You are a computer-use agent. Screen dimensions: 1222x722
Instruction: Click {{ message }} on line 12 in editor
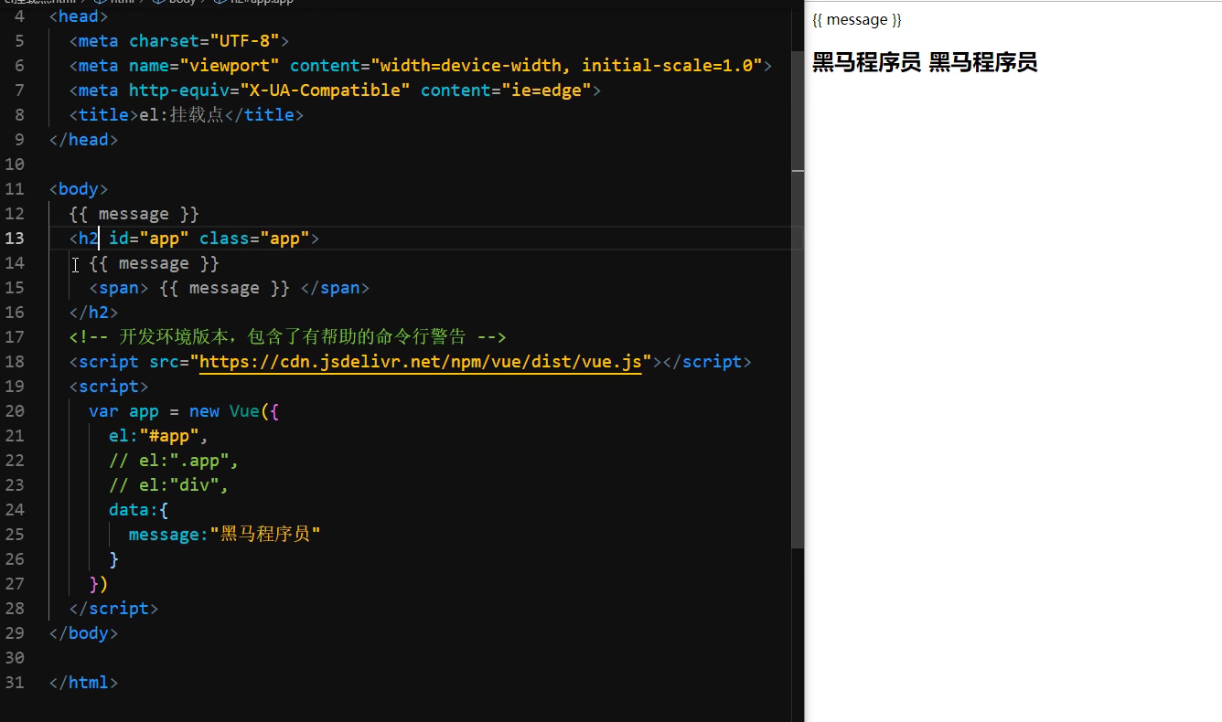click(134, 214)
